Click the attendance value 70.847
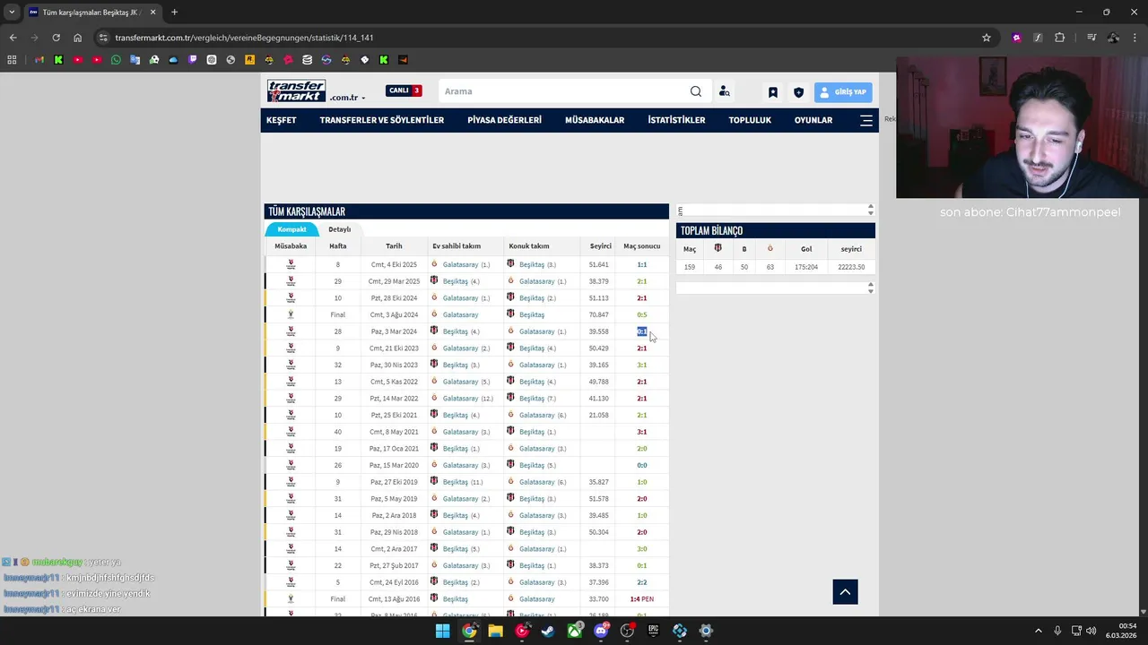Image resolution: width=1148 pixels, height=645 pixels. pos(598,315)
